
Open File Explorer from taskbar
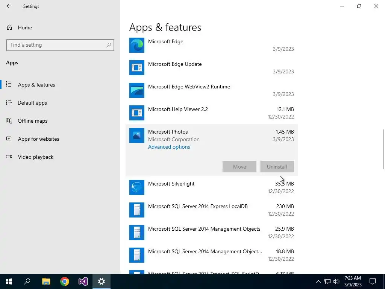46,281
